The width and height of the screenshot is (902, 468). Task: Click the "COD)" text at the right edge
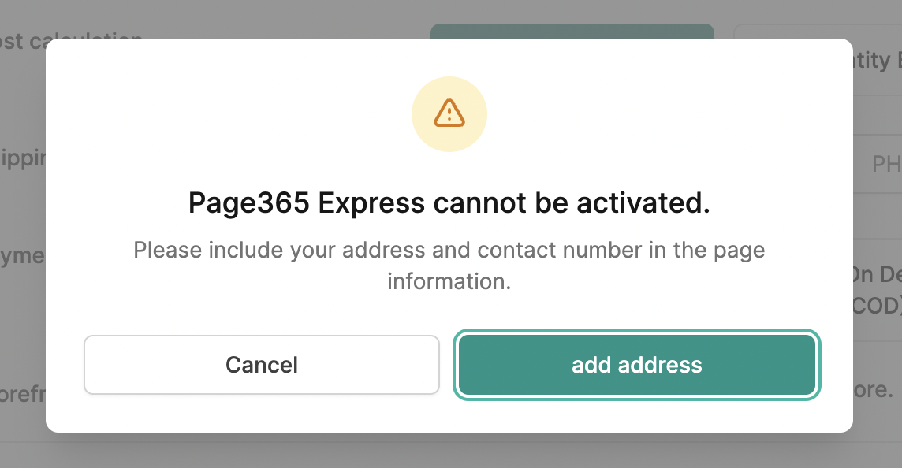pos(878,306)
